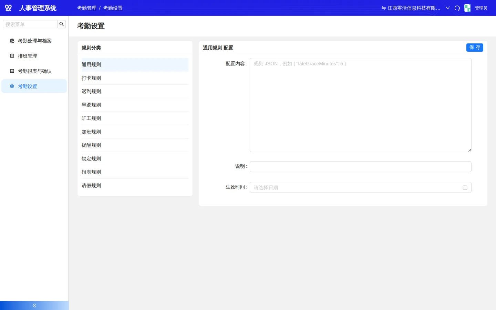Open 考勤处理与档案 menu
The width and height of the screenshot is (496, 310).
tap(34, 41)
